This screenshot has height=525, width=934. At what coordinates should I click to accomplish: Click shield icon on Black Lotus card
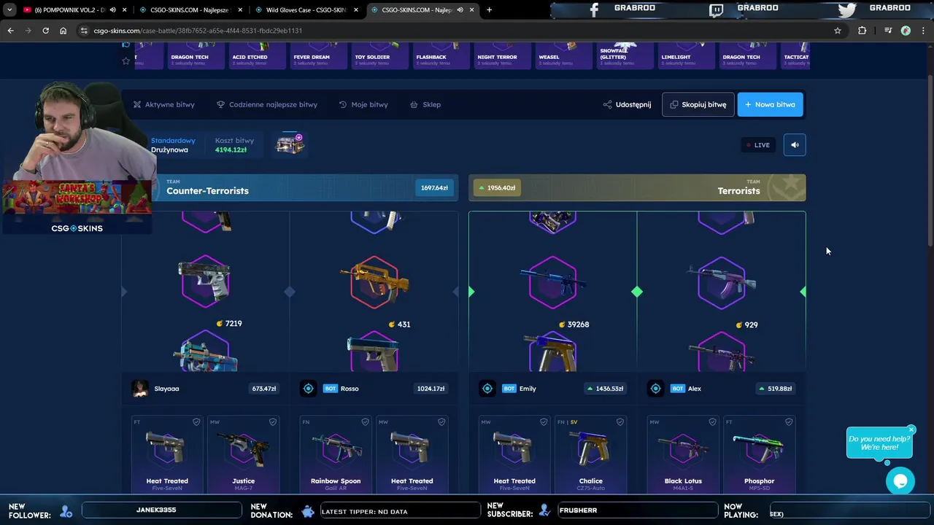[x=712, y=421]
